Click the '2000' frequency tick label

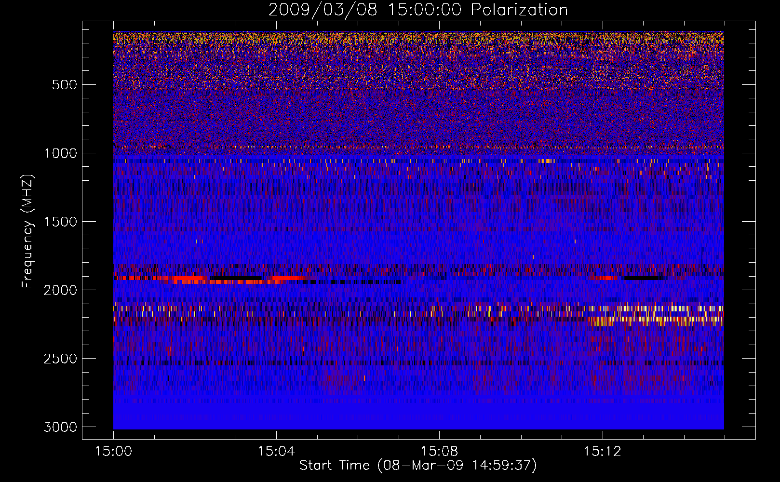point(61,290)
